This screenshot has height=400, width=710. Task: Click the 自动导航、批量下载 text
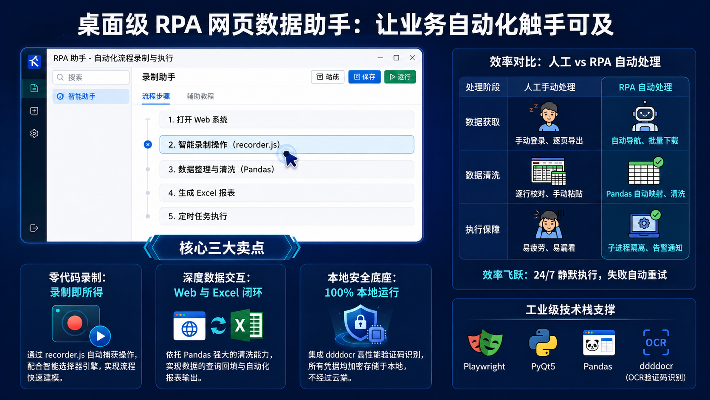click(x=645, y=141)
